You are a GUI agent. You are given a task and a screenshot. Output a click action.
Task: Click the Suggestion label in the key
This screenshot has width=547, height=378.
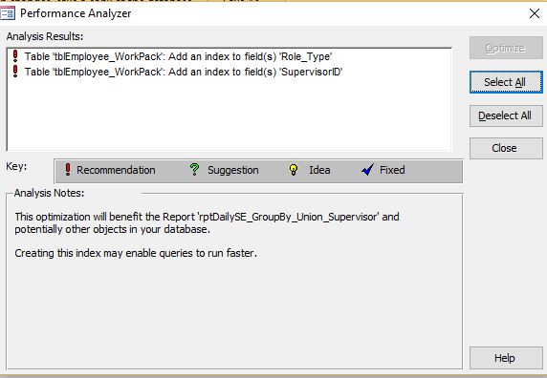(x=233, y=170)
